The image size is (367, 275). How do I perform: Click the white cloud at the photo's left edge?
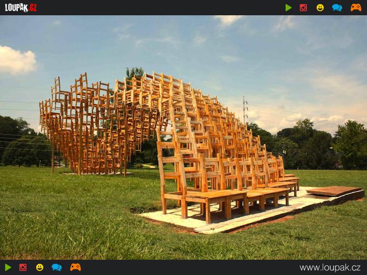point(16,61)
